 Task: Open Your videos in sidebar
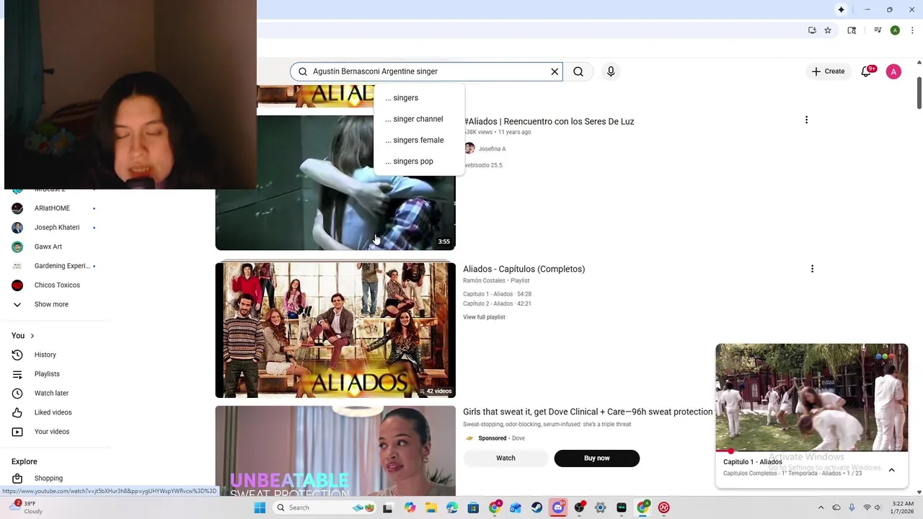[x=52, y=432]
